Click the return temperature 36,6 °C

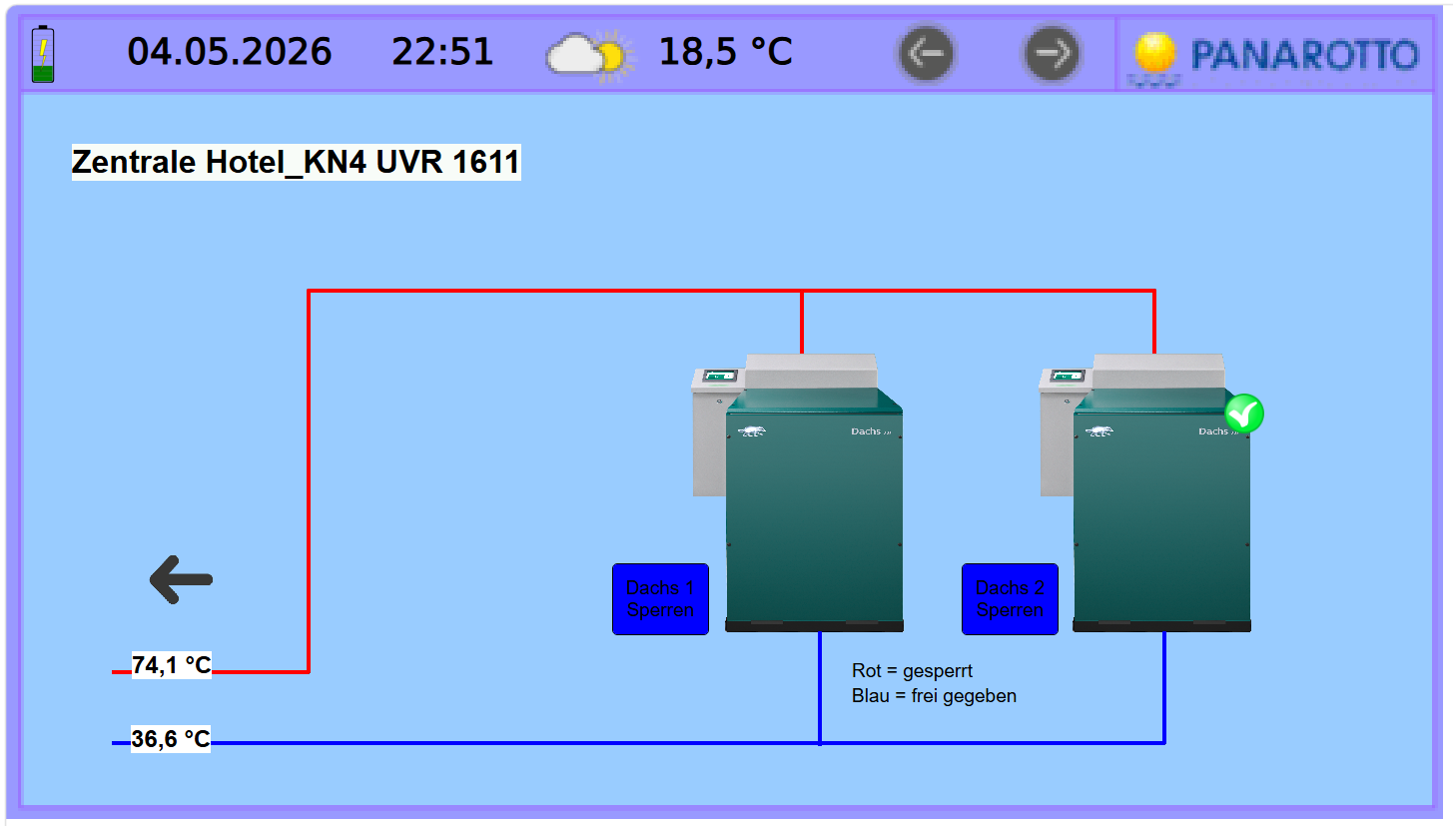coord(171,739)
